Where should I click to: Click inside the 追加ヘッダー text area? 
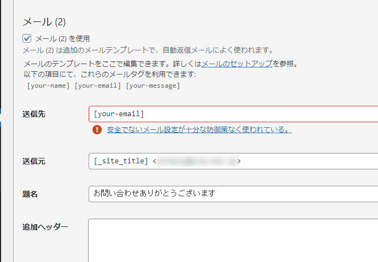click(232, 240)
